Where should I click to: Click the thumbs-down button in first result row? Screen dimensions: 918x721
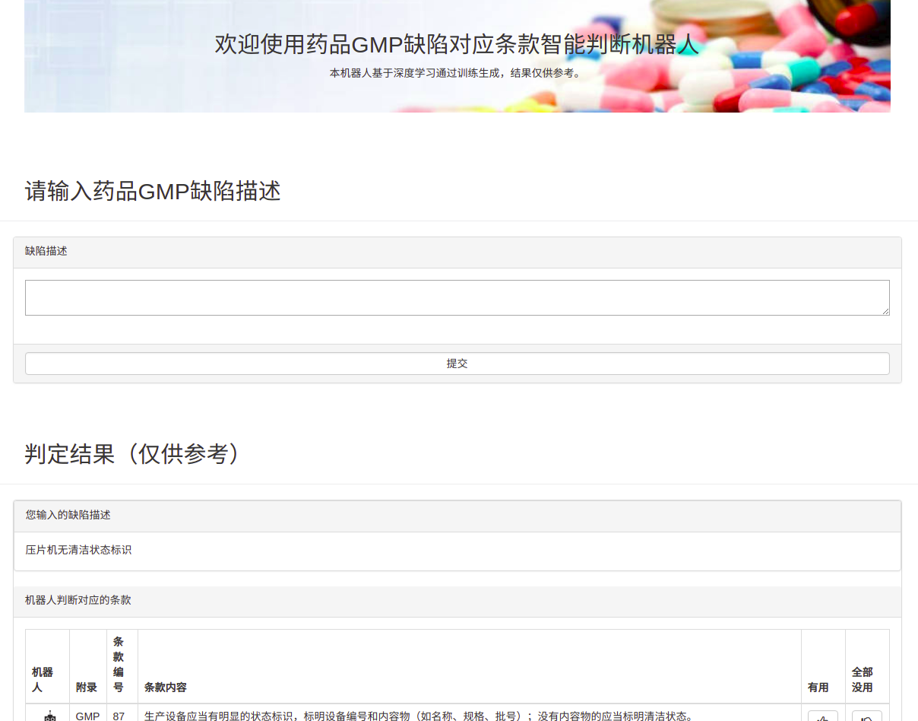[866, 716]
